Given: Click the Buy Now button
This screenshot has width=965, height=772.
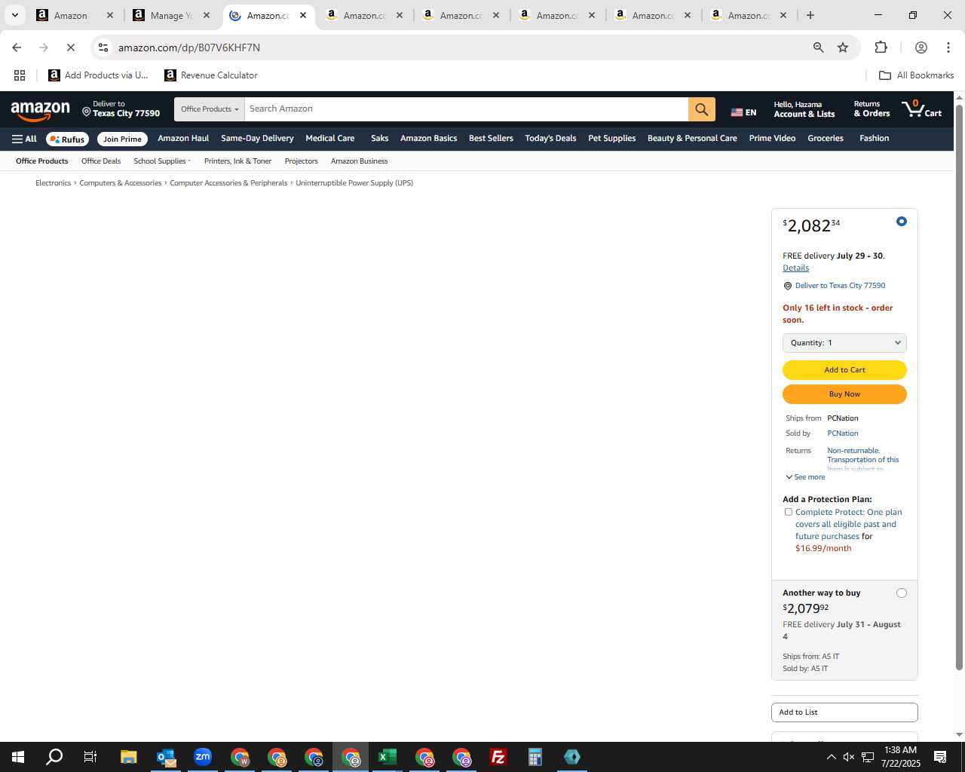Looking at the screenshot, I should coord(844,394).
